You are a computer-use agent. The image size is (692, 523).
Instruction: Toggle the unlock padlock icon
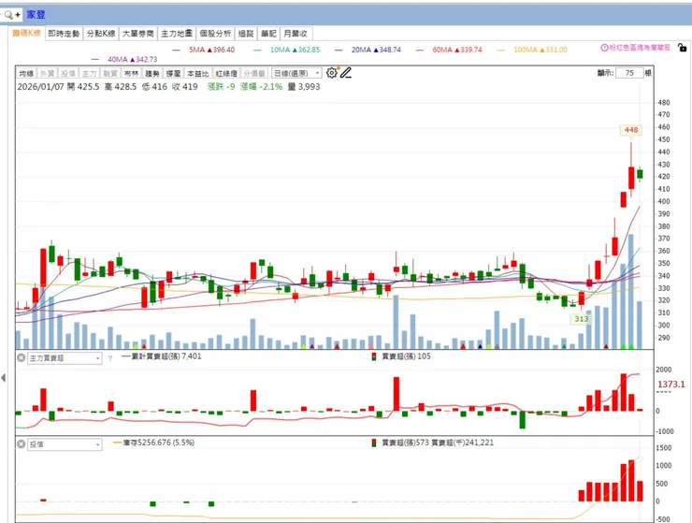(682, 48)
